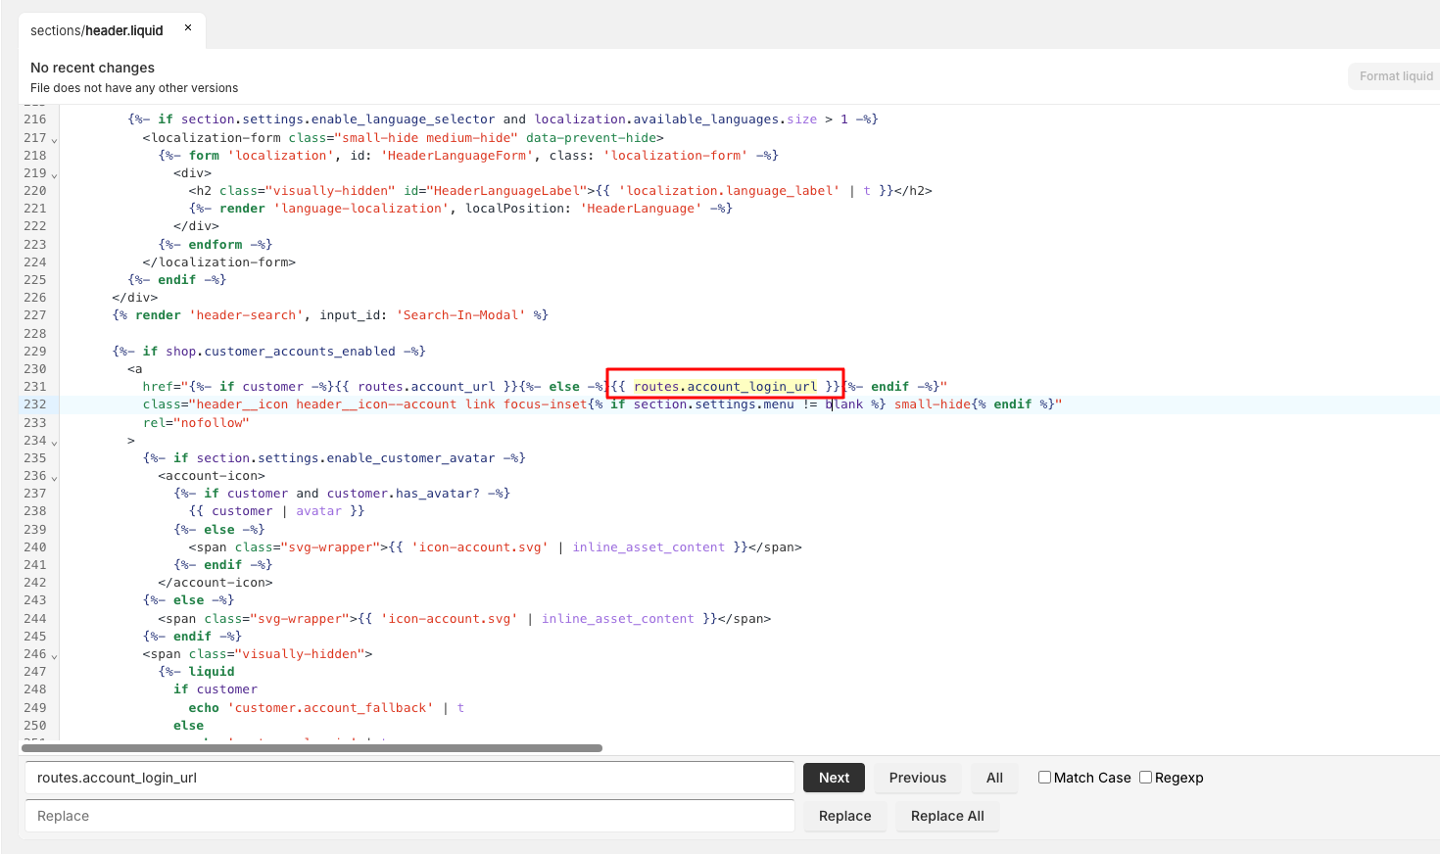Close the header.liquid tab
This screenshot has width=1440, height=854.
click(188, 28)
